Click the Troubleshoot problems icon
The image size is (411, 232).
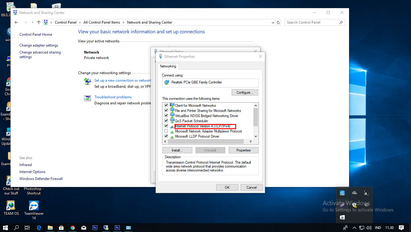87,98
